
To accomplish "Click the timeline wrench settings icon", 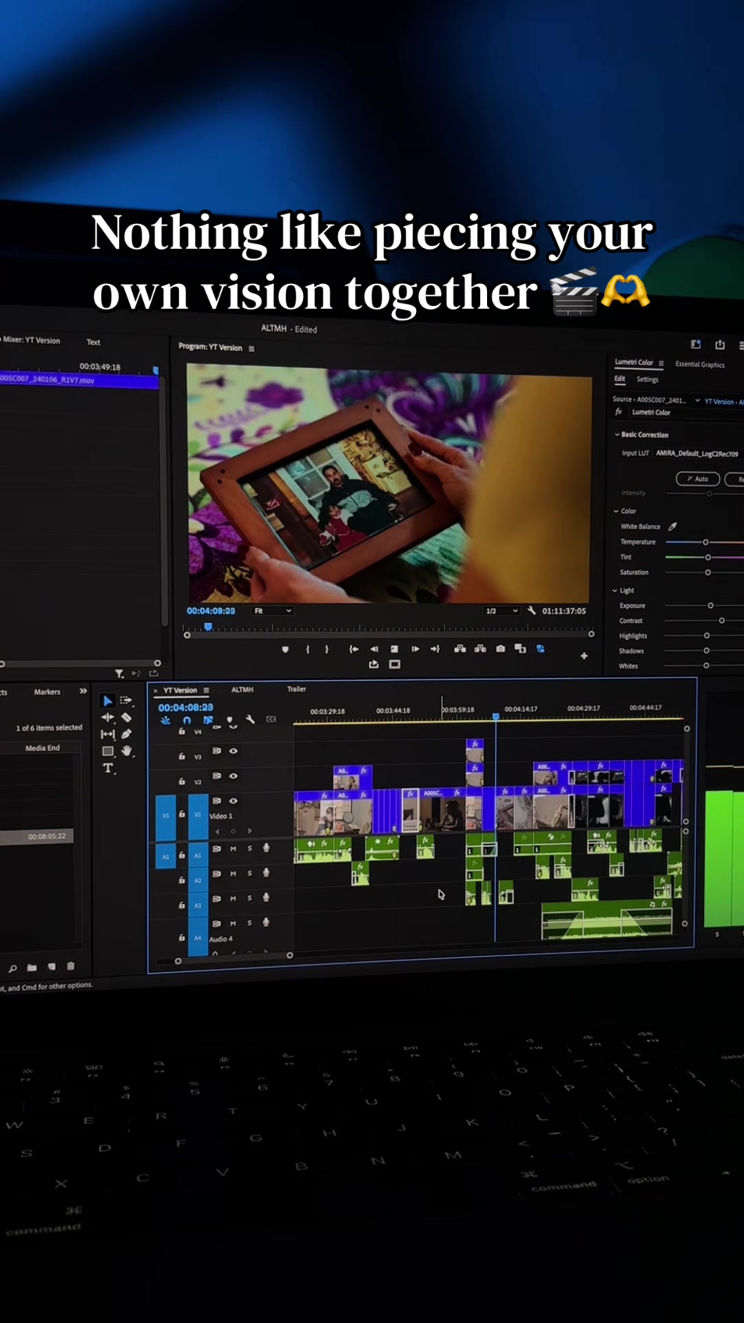I will pos(250,719).
